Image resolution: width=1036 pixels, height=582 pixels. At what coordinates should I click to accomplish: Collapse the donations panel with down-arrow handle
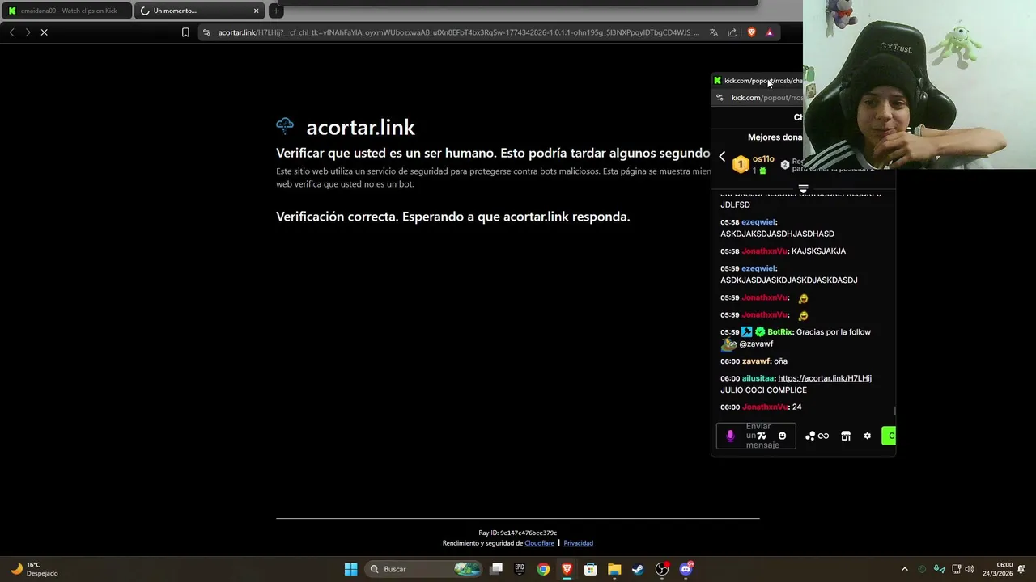[x=803, y=189]
